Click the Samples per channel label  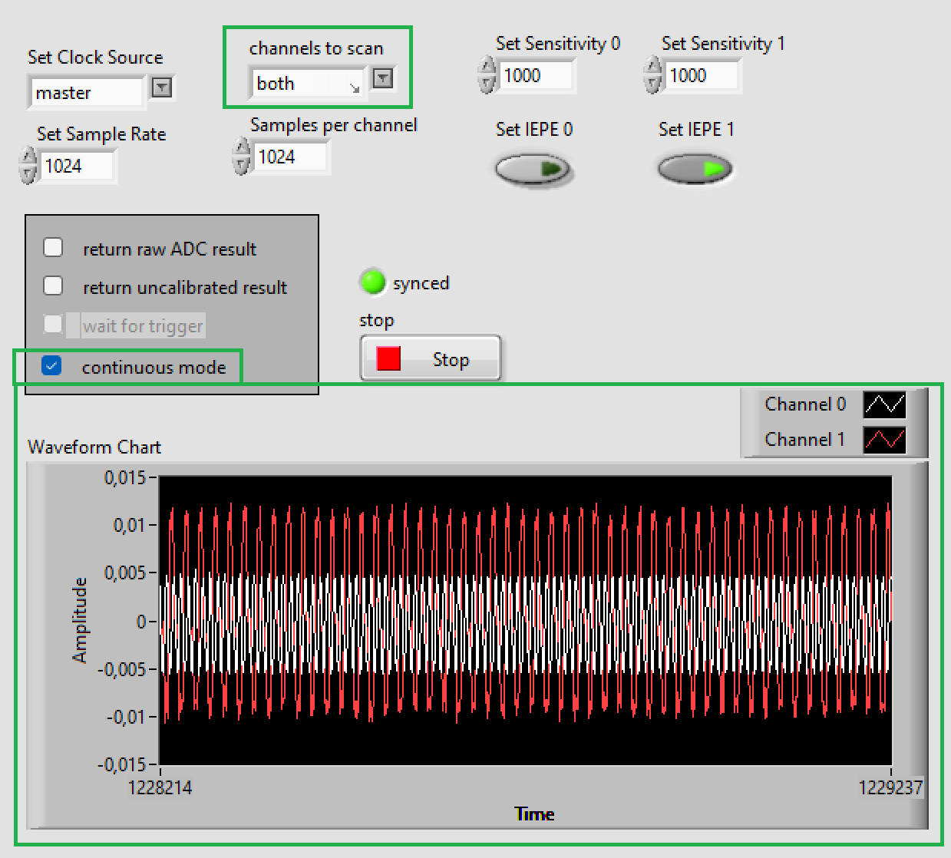point(334,125)
